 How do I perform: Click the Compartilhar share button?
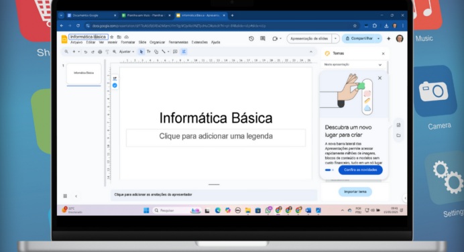[359, 38]
